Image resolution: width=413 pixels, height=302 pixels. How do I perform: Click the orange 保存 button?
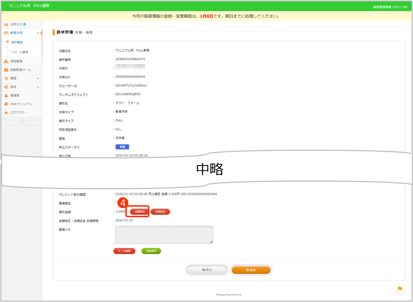251,270
